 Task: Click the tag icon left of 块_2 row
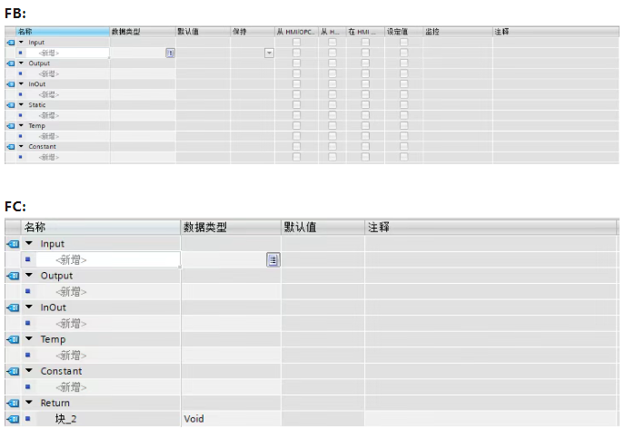[13, 419]
